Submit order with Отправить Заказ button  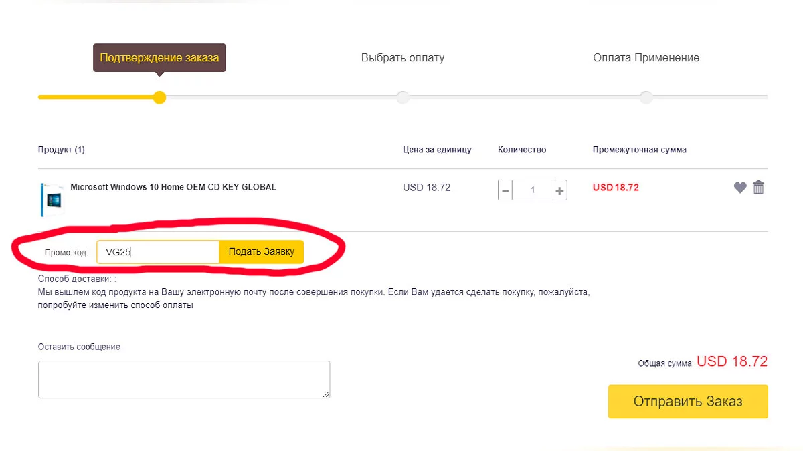688,402
